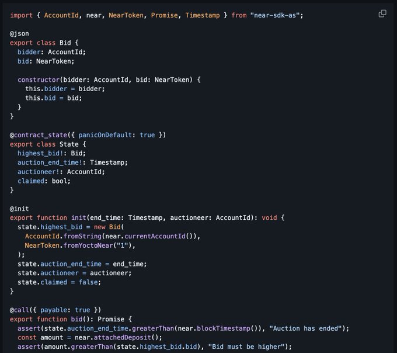397x353 pixels.
Task: Click "state.auctioneer = auctioneer;" line
Action: point(75,273)
